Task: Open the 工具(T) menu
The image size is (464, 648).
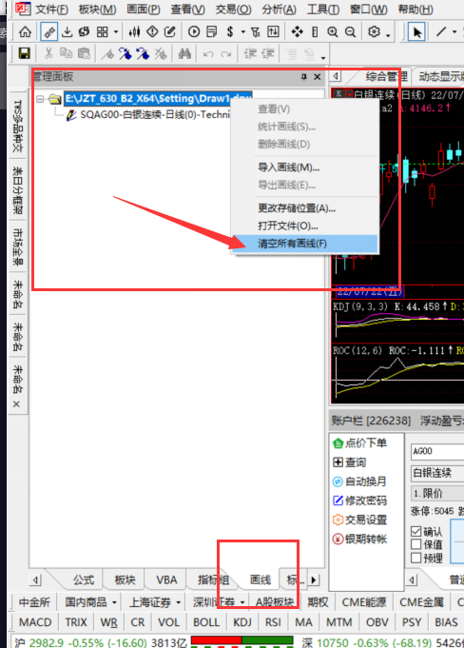Action: (323, 9)
